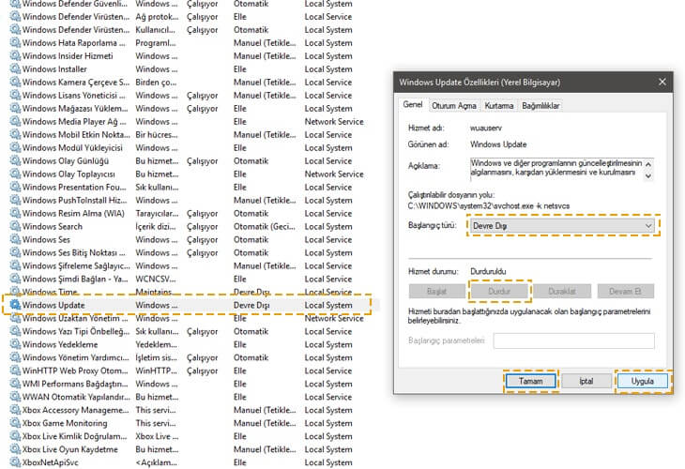Click the gear icon beside Windows Installer
The width and height of the screenshot is (685, 469).
(x=15, y=69)
